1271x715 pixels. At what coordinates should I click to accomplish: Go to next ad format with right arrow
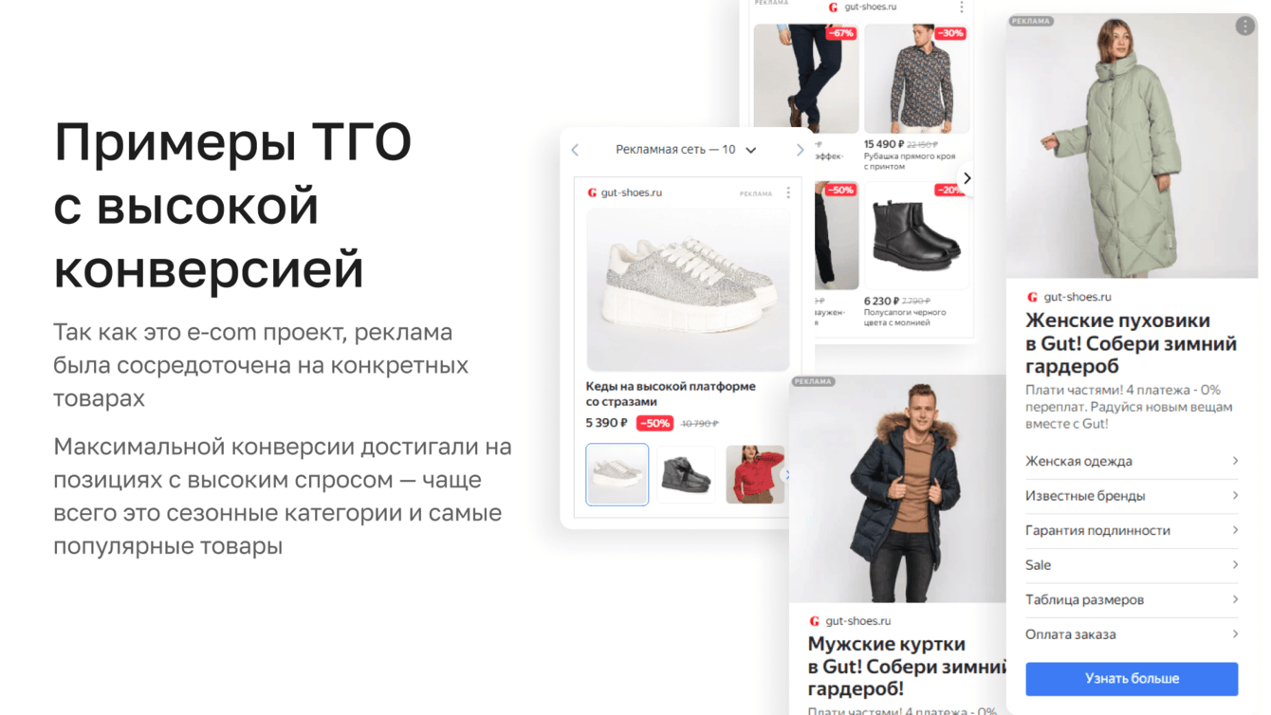[800, 150]
